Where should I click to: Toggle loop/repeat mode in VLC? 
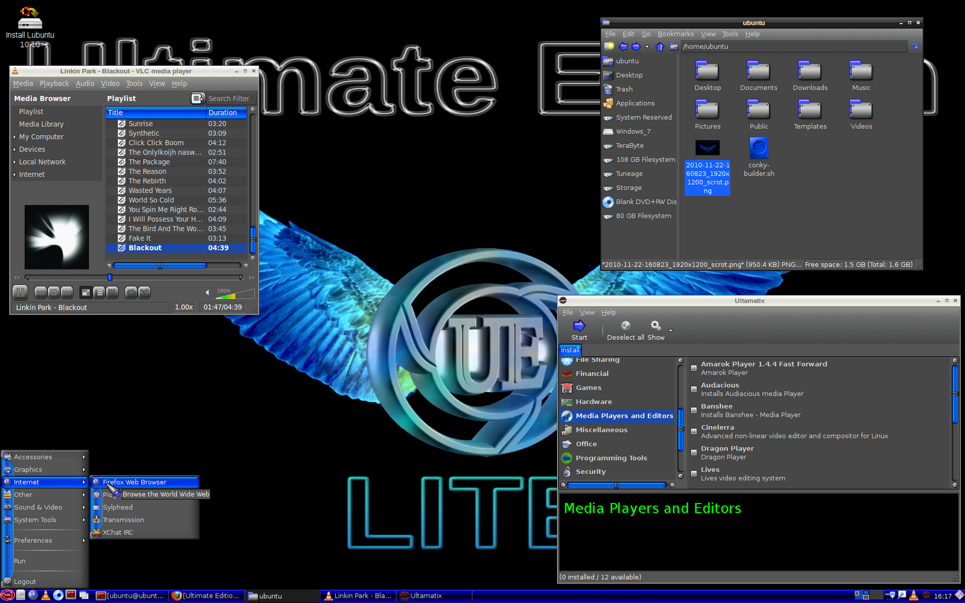(x=131, y=292)
